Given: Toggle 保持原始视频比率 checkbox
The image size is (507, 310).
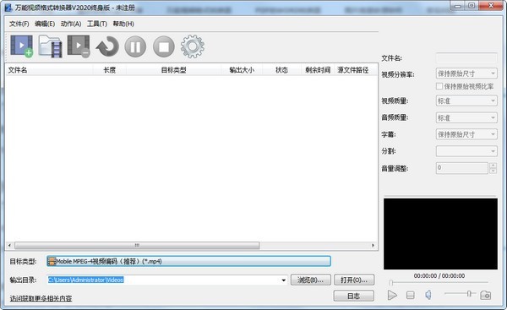Looking at the screenshot, I should [x=439, y=86].
